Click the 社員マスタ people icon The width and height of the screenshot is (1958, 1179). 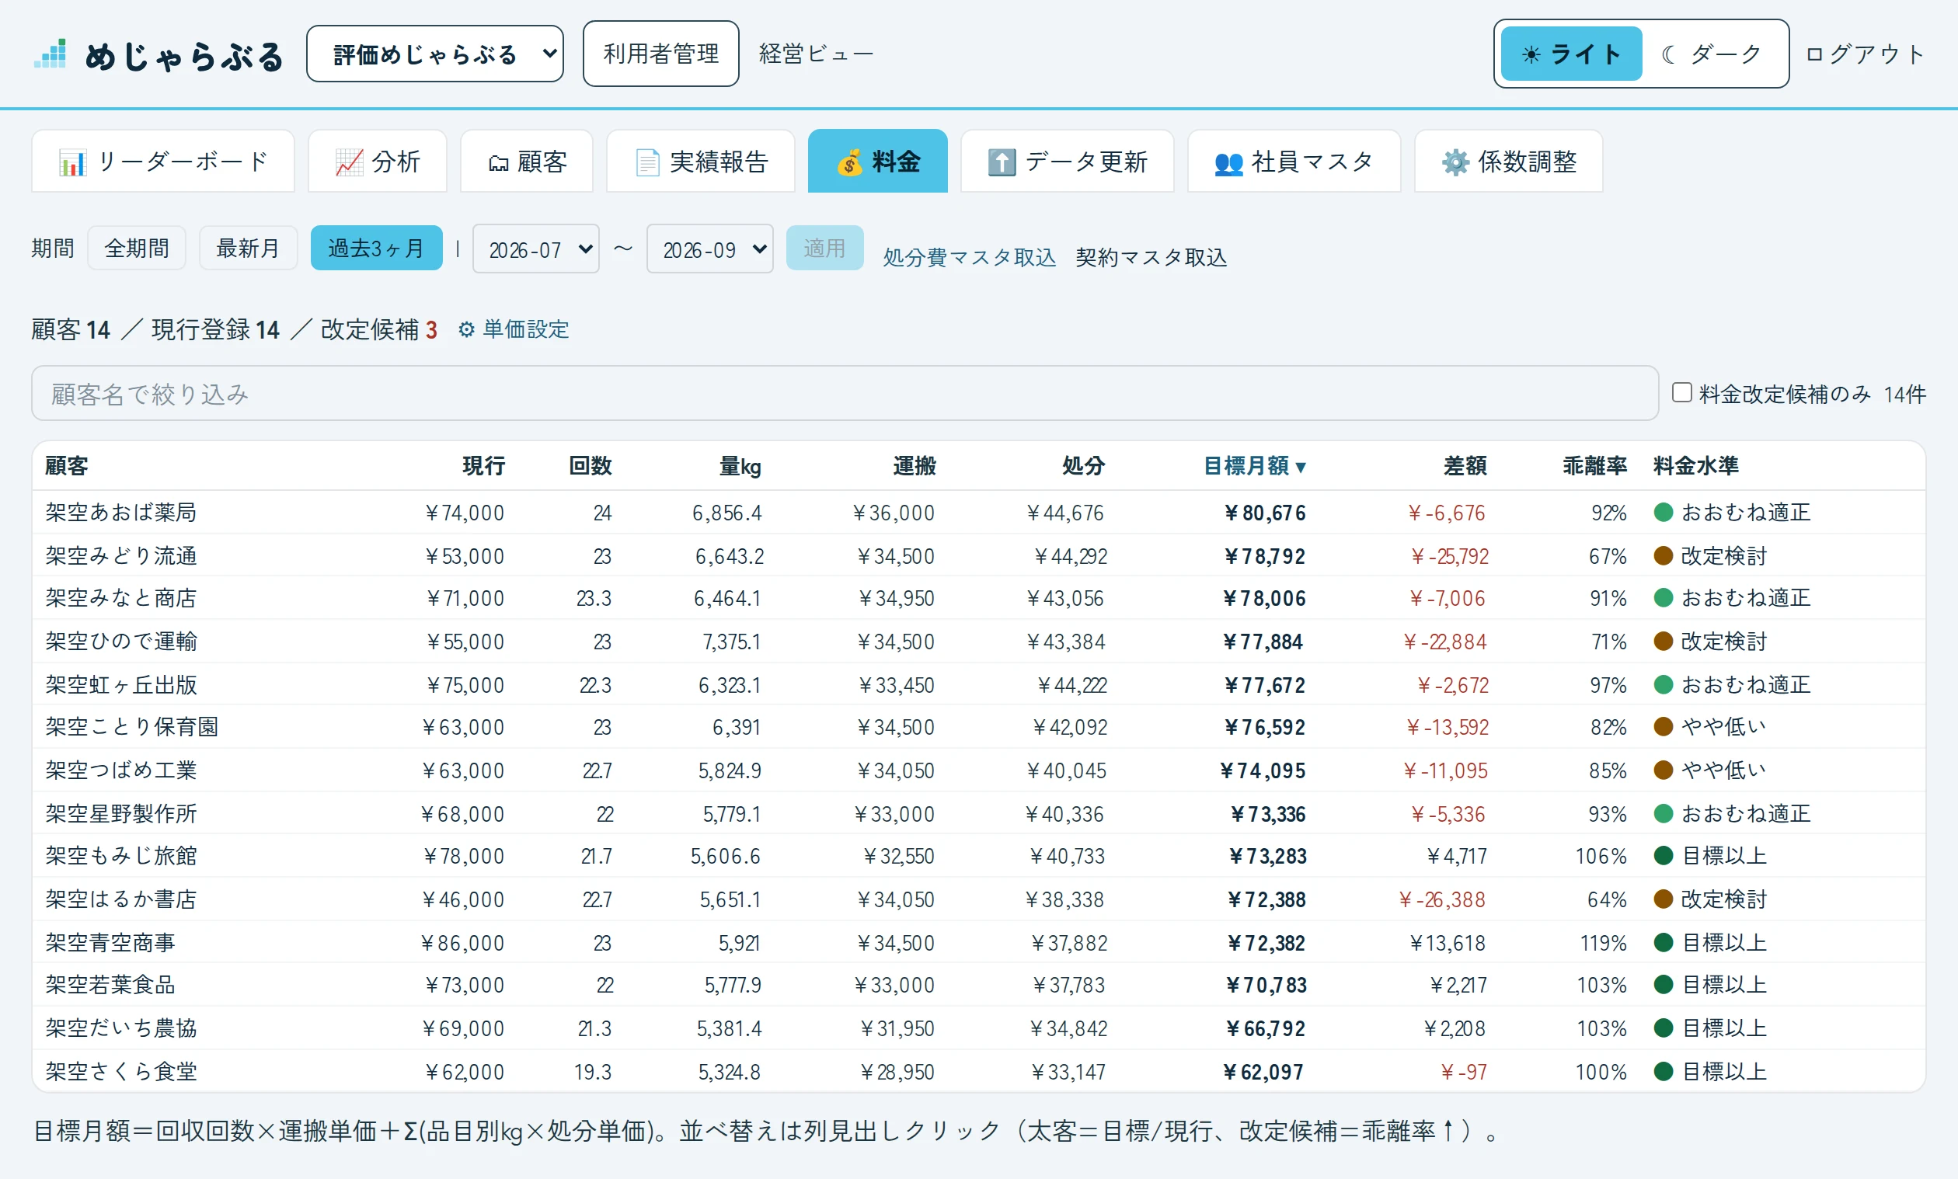[x=1228, y=163]
